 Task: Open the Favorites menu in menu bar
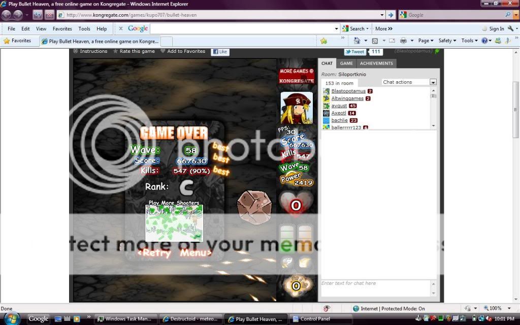coord(62,28)
